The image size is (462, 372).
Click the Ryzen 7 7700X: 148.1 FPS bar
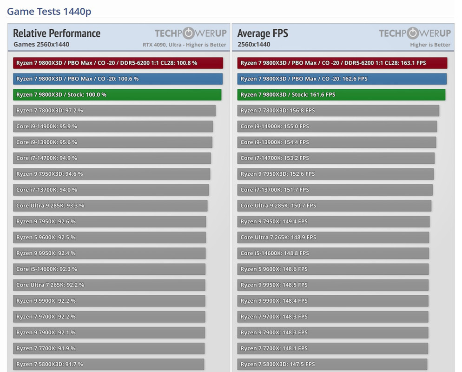pos(332,349)
